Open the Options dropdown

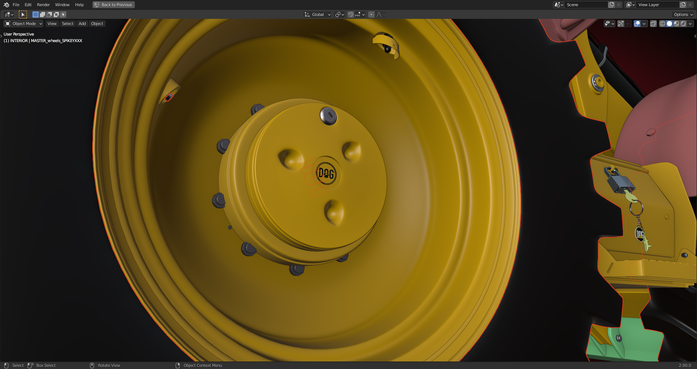[x=683, y=15]
